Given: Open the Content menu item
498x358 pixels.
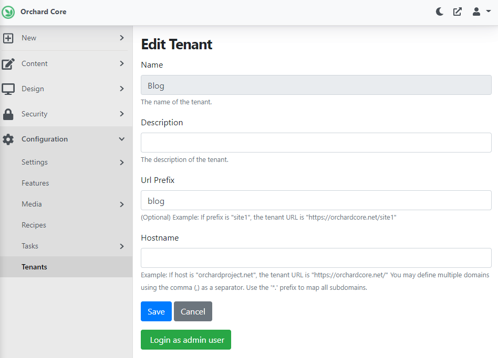Looking at the screenshot, I should pos(66,63).
